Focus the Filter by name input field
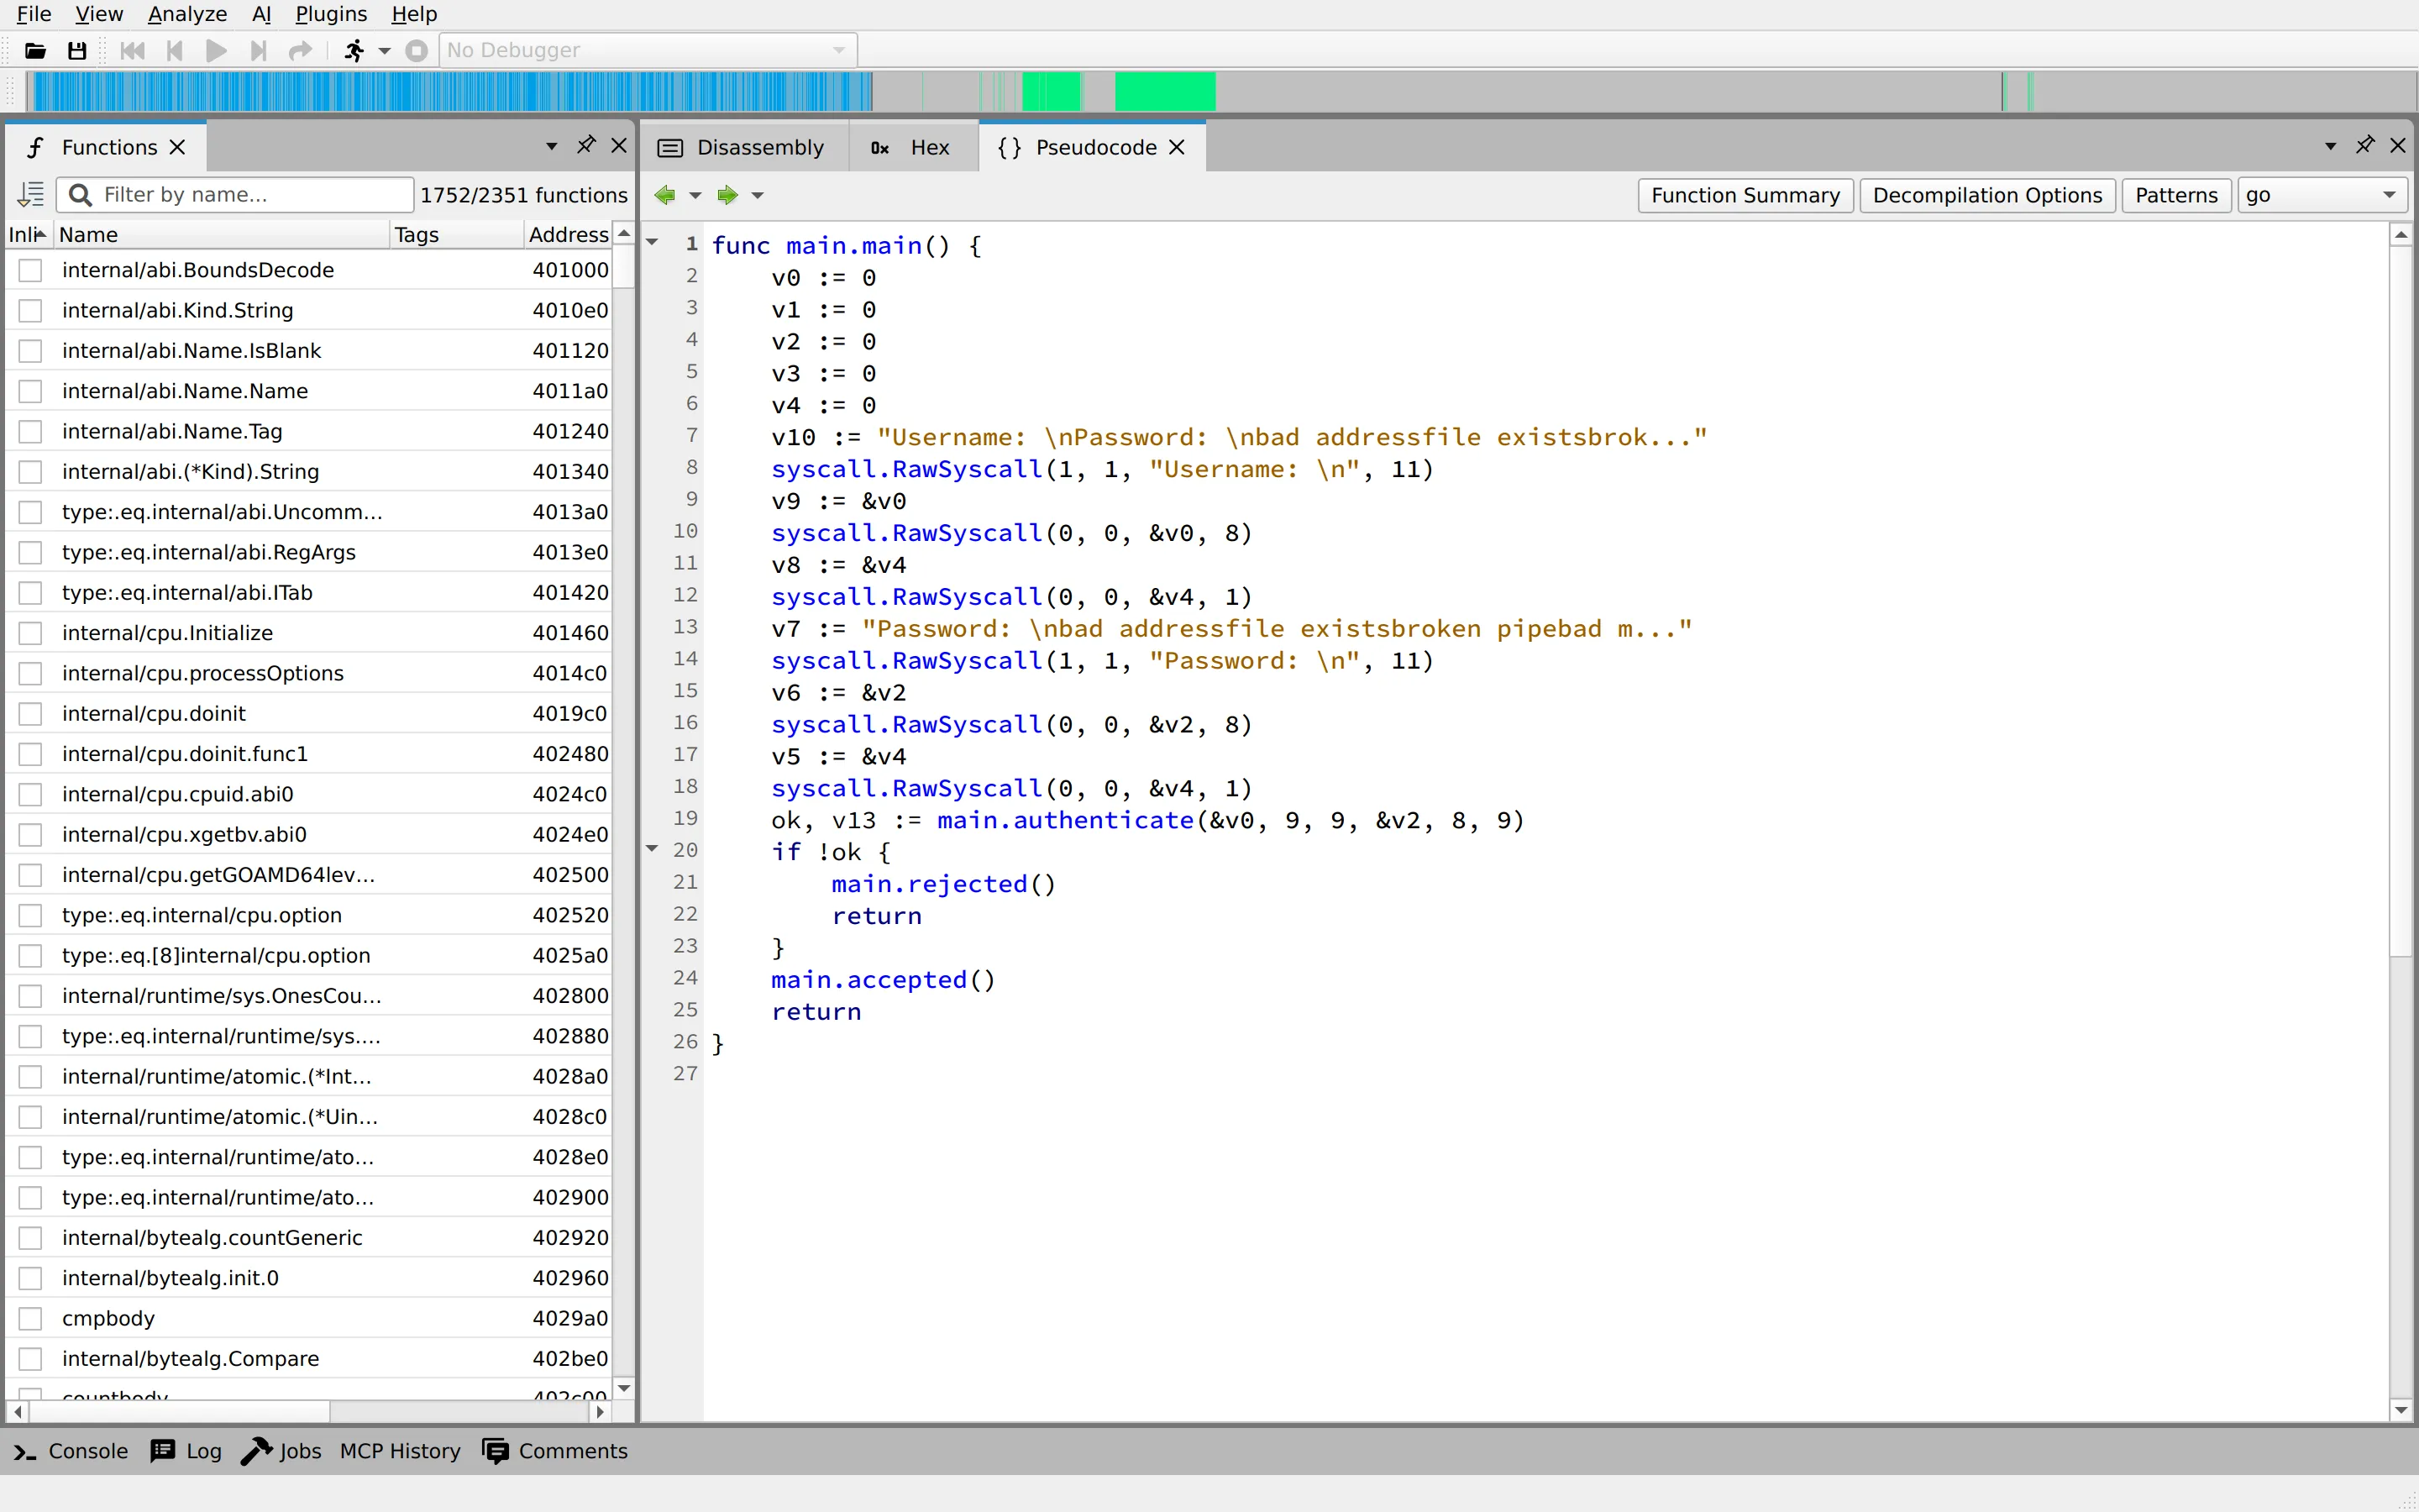Image resolution: width=2419 pixels, height=1512 pixels. pyautogui.click(x=236, y=194)
